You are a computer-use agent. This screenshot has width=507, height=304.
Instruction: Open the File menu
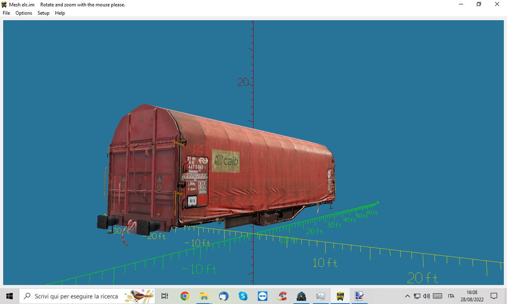coord(6,13)
